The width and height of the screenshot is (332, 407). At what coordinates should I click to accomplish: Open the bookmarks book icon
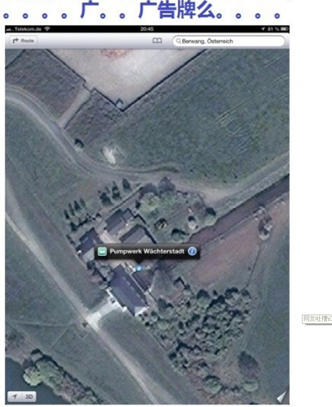pyautogui.click(x=157, y=41)
